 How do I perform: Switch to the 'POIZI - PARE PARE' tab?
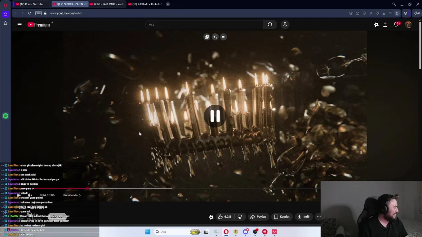click(x=106, y=4)
